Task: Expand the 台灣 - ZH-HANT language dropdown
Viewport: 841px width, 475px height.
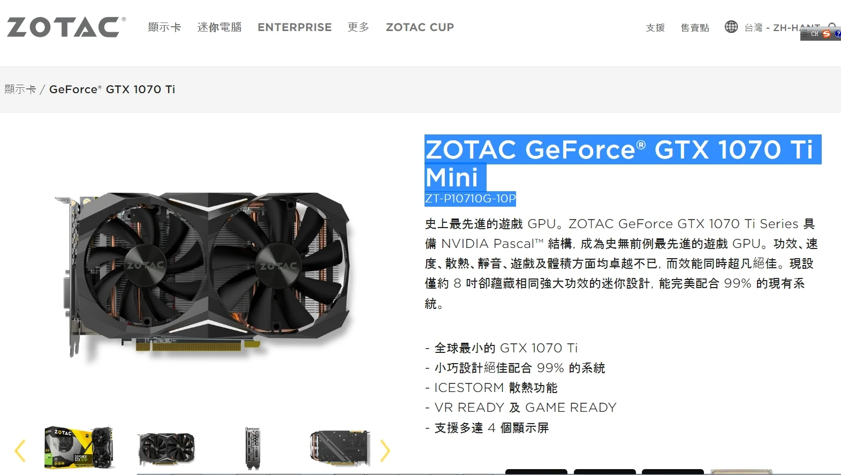Action: click(782, 28)
